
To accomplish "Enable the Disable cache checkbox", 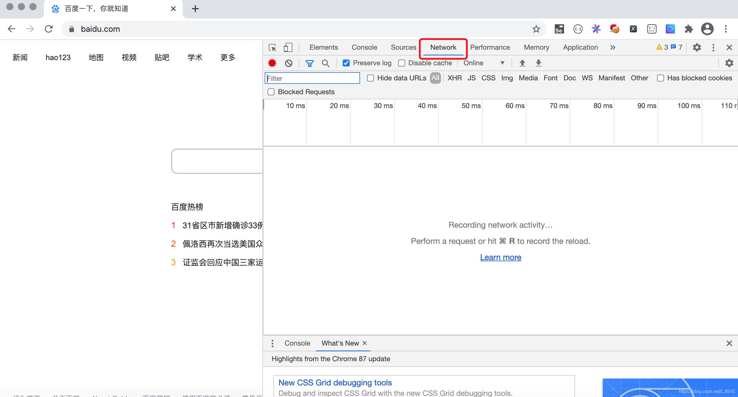I will [x=402, y=63].
